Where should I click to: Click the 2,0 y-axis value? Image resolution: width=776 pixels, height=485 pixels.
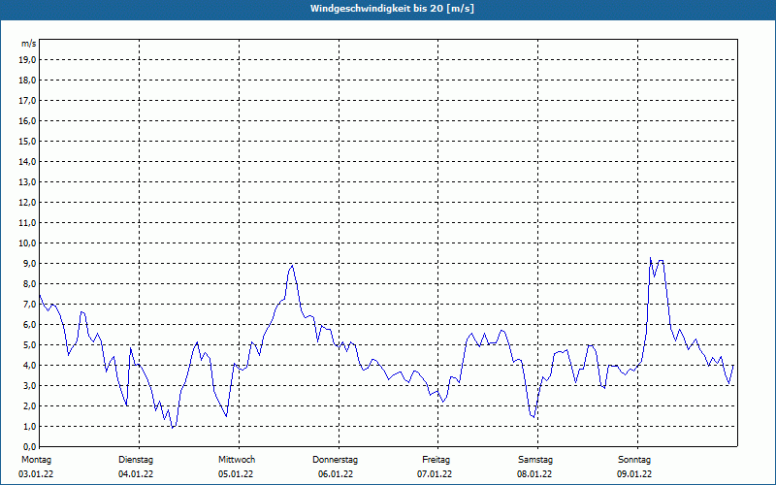pyautogui.click(x=29, y=405)
